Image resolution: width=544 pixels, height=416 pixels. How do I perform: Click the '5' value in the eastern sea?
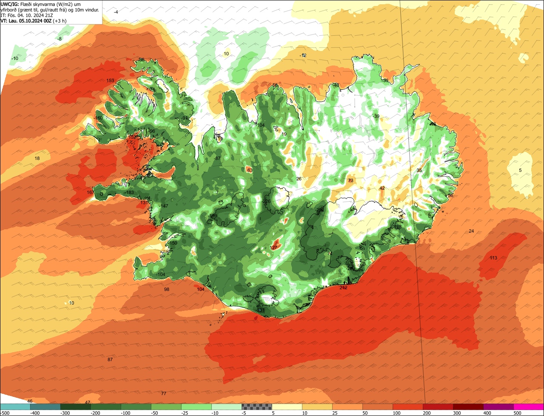pyautogui.click(x=520, y=170)
